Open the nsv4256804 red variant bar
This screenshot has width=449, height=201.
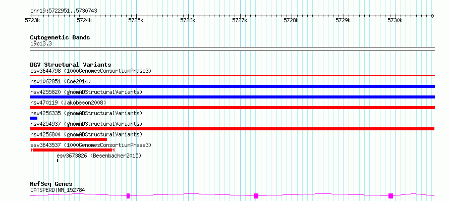[x=69, y=139]
